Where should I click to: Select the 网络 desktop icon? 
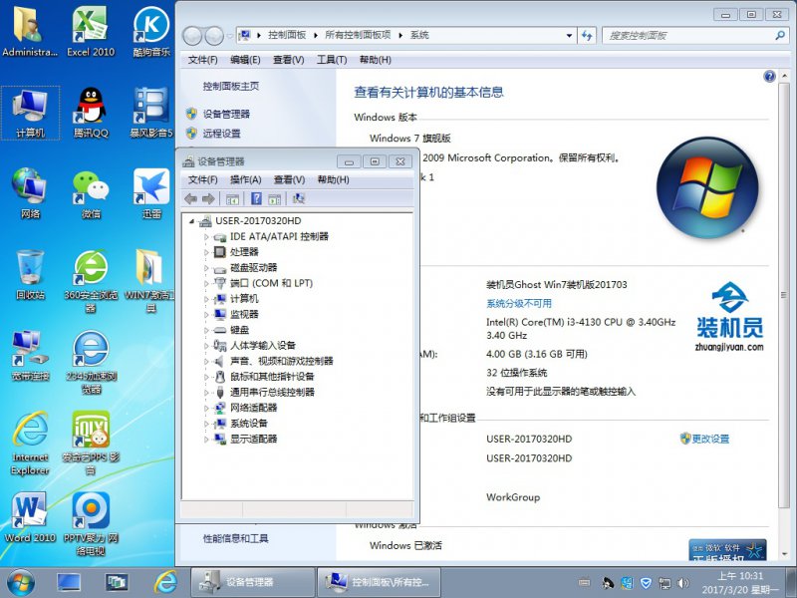point(30,193)
